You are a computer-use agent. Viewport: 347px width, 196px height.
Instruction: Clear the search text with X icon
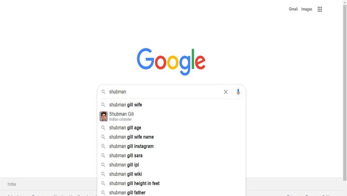pos(226,92)
